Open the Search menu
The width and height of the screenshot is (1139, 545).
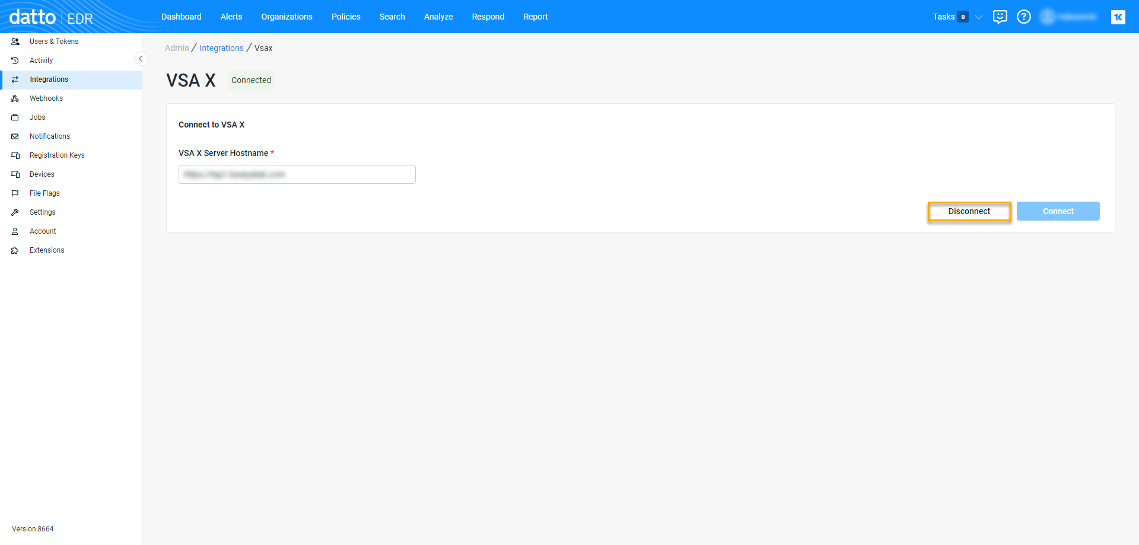pos(392,17)
